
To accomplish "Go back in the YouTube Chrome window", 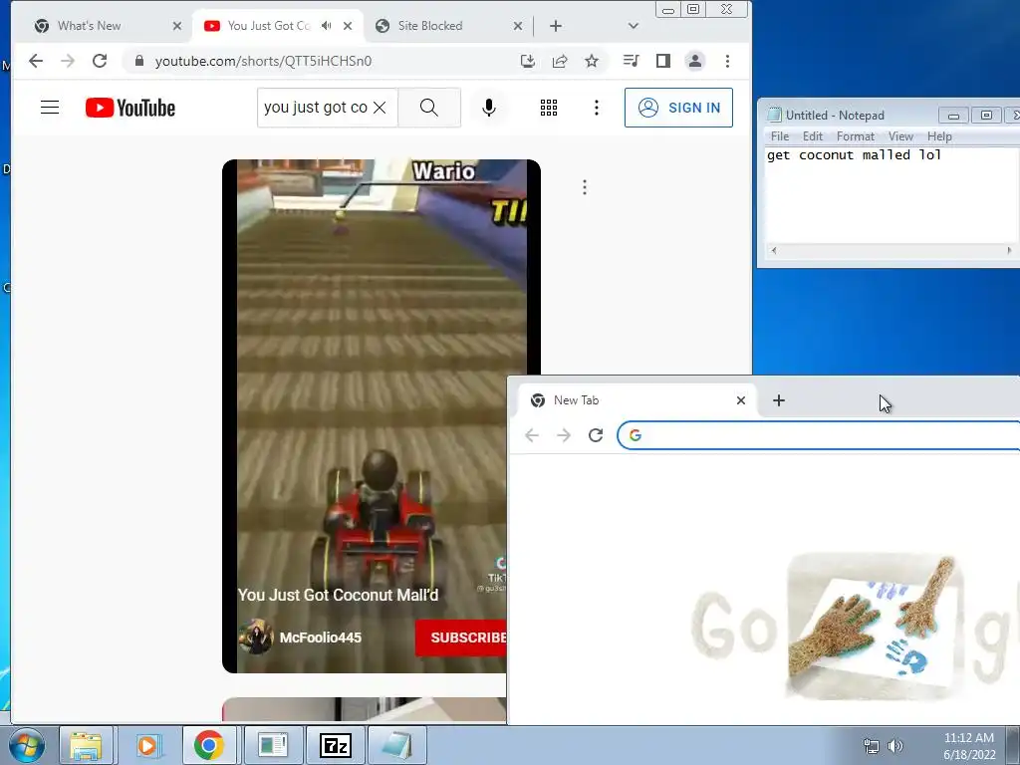I will 36,61.
